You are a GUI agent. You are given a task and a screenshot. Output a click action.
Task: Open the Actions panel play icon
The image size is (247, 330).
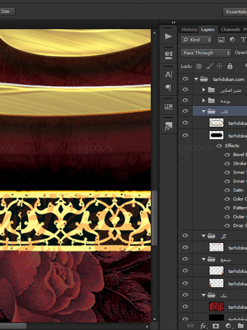(168, 37)
